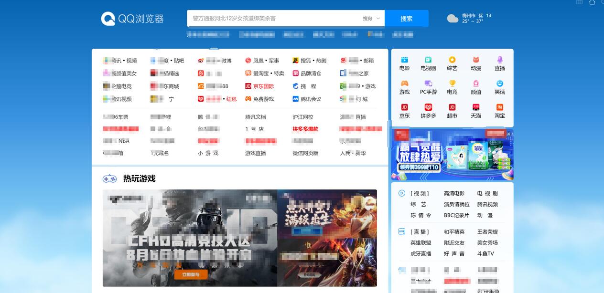Open 虎牙直播 link

(421, 253)
